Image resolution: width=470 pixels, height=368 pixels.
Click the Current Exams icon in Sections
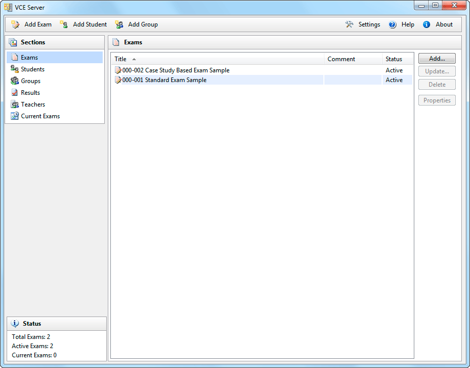click(x=14, y=116)
